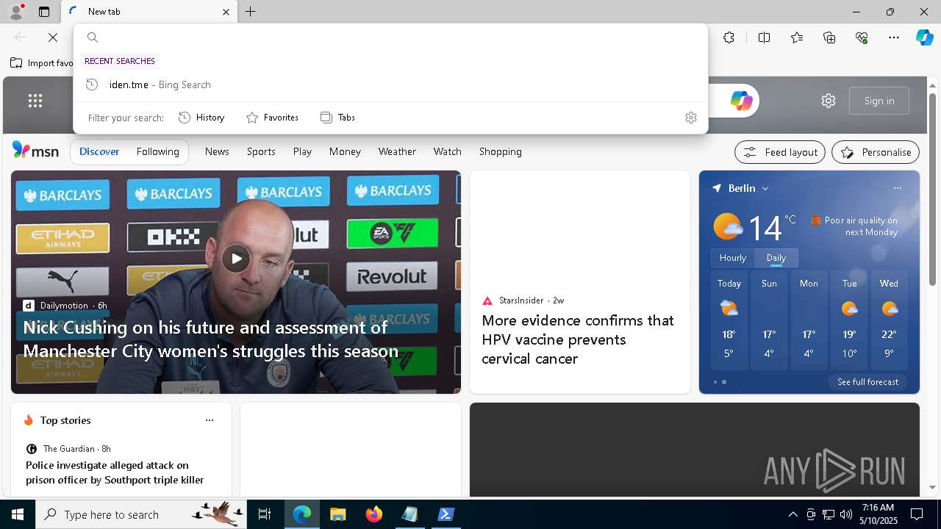Open PowerShell from taskbar

(x=446, y=514)
